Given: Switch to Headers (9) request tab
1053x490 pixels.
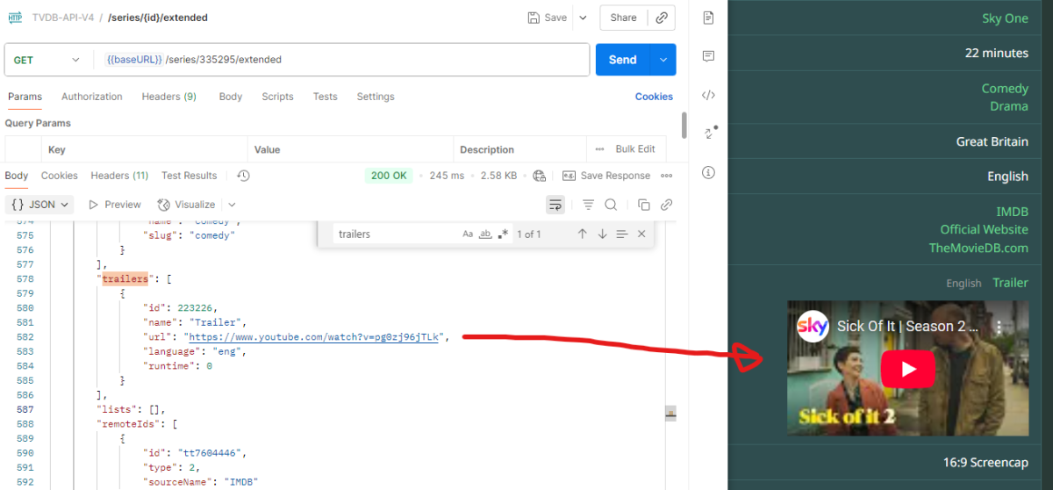Looking at the screenshot, I should [x=169, y=97].
